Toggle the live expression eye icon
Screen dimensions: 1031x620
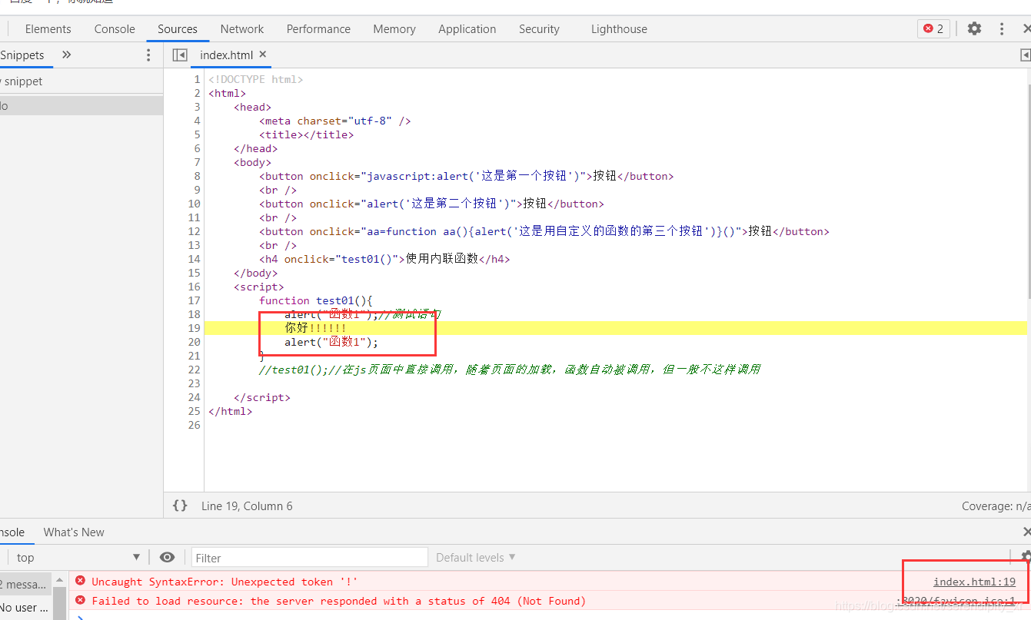(x=167, y=558)
